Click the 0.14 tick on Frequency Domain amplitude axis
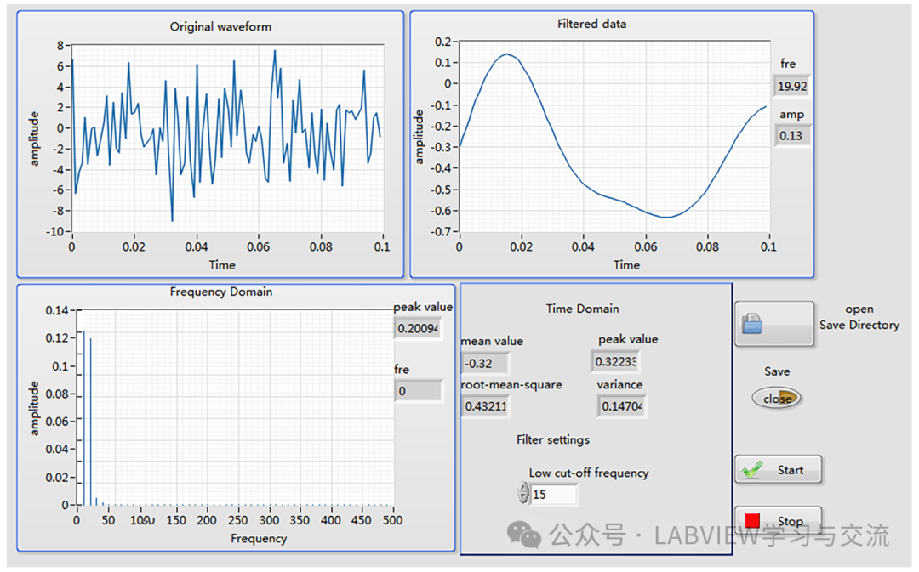 tap(57, 310)
